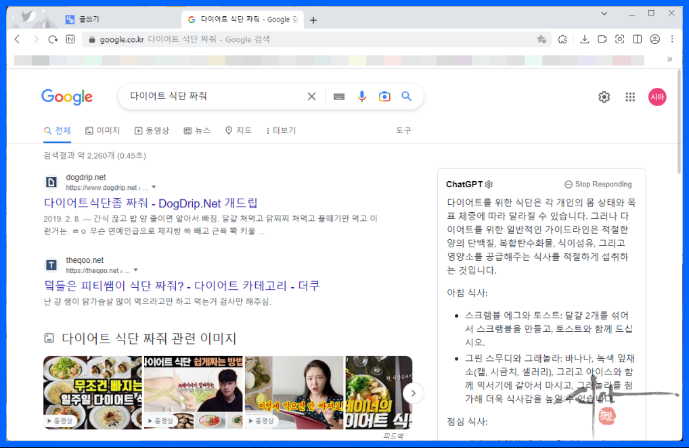The image size is (689, 448).
Task: Select the 다이어트 식단 짜줘 Google browser tab
Action: tap(242, 20)
